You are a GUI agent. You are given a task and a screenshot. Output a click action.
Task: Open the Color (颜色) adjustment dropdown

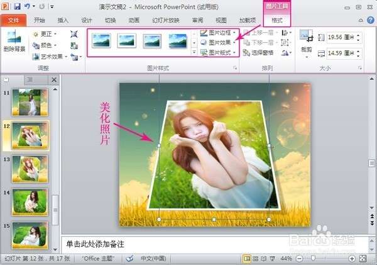(x=46, y=45)
